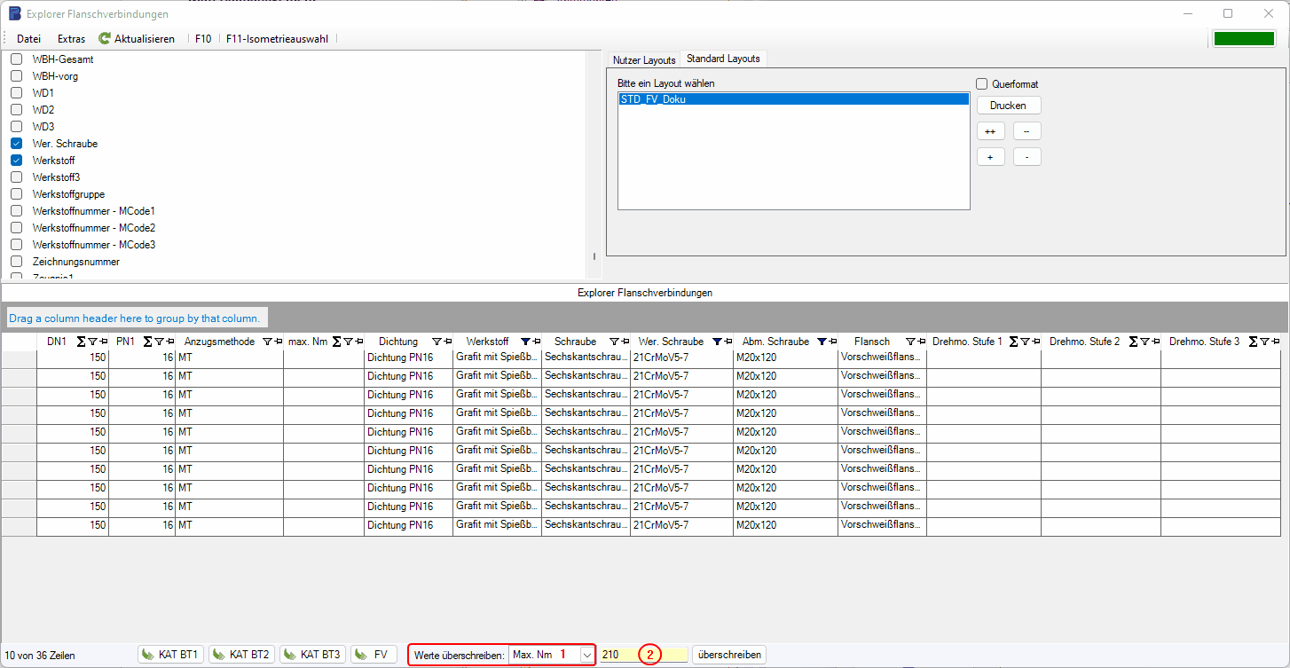This screenshot has width=1290, height=668.
Task: Click the überschreiben button
Action: coord(729,655)
